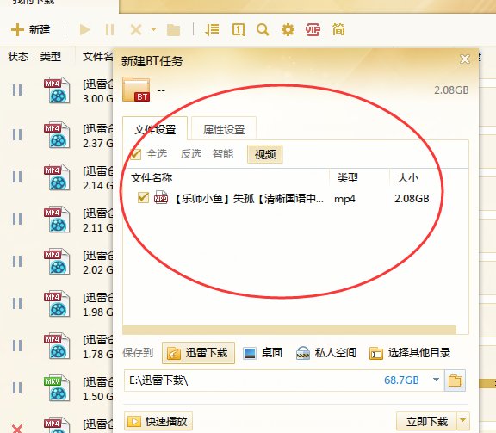
Task: Expand the save path dropdown arrow
Action: [436, 380]
